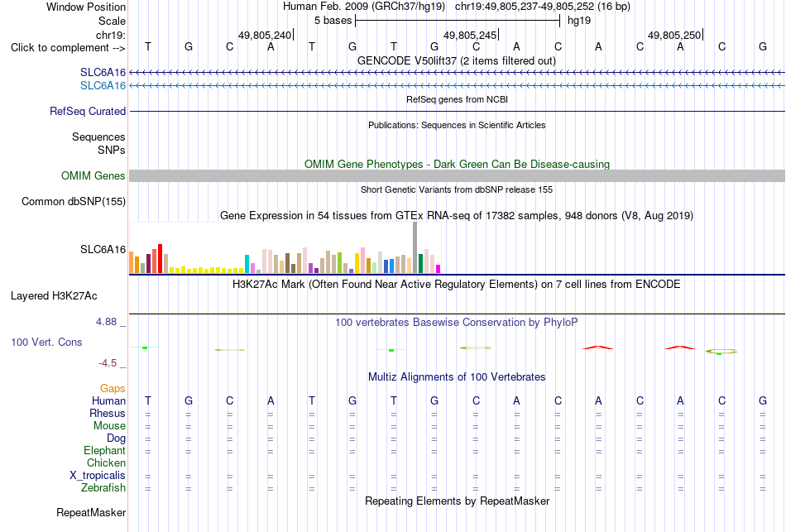Open the RepeatMasker track label
786x532 pixels.
tap(91, 512)
